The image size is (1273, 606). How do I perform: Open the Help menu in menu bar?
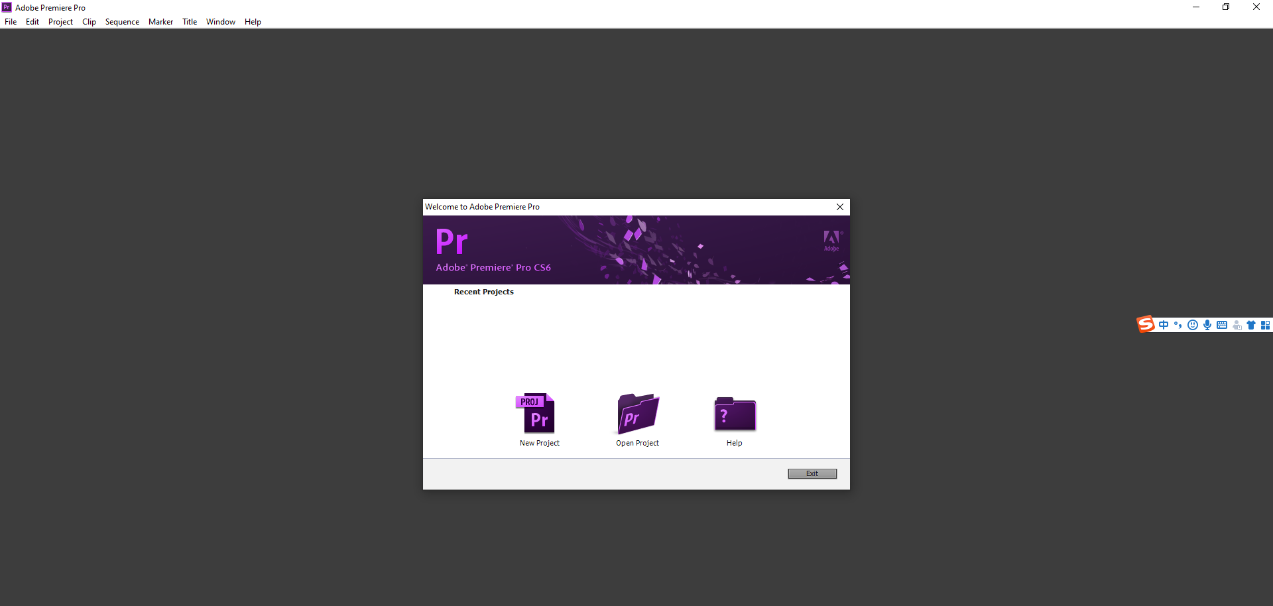pos(253,22)
